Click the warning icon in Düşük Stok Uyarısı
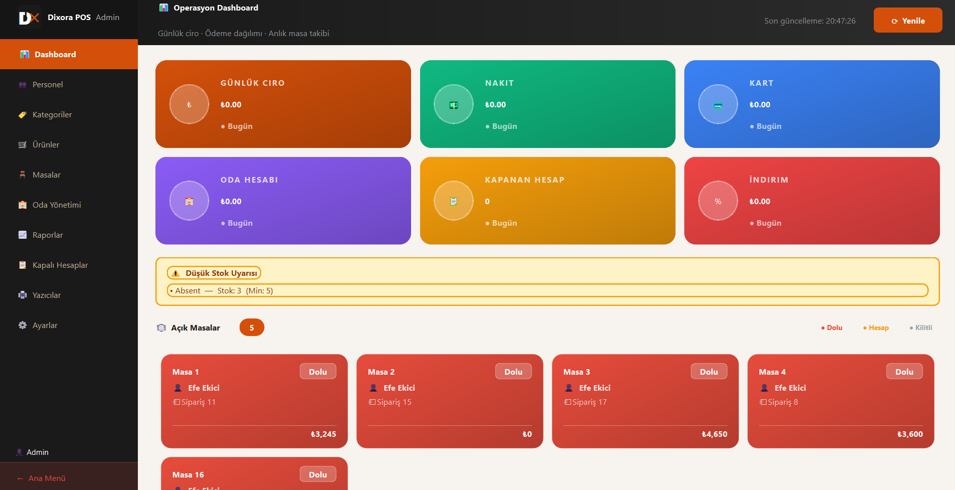The width and height of the screenshot is (955, 490). (175, 273)
